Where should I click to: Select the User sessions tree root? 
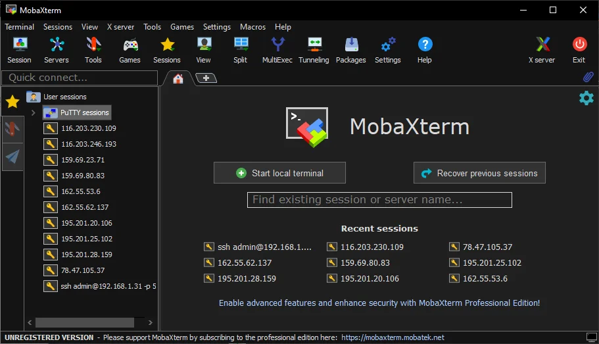pyautogui.click(x=57, y=97)
